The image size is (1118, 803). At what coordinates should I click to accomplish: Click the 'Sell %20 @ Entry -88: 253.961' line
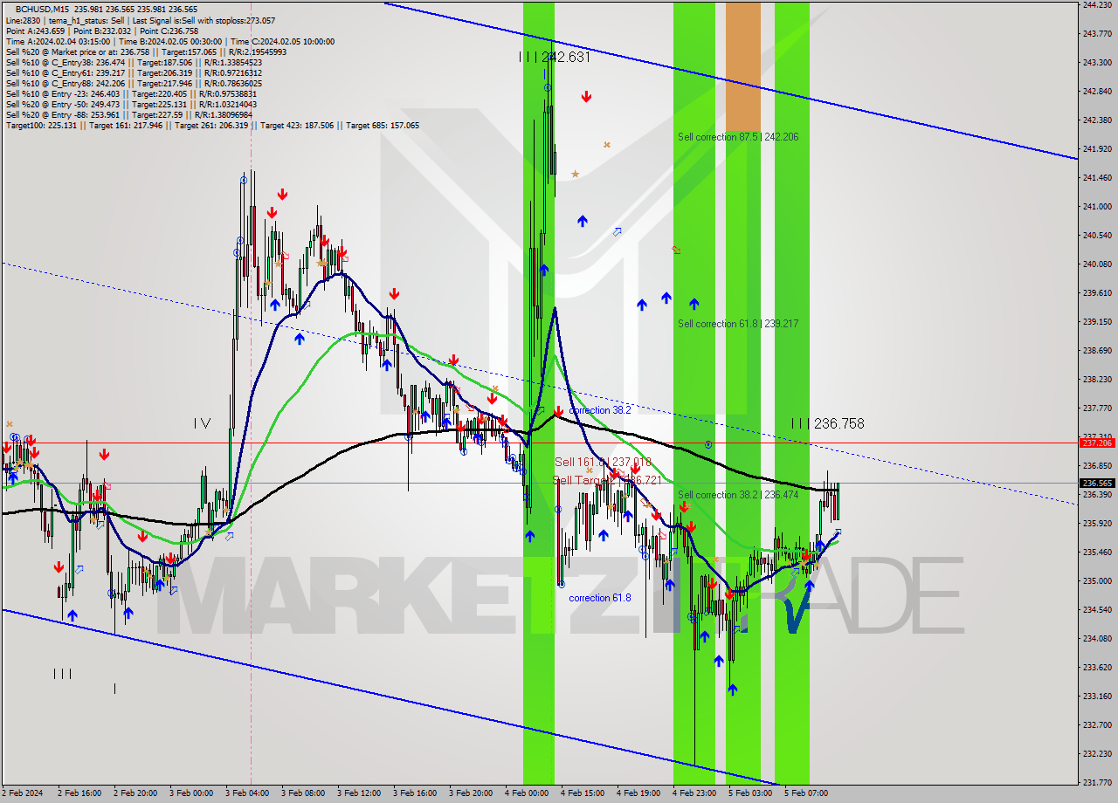[x=129, y=114]
